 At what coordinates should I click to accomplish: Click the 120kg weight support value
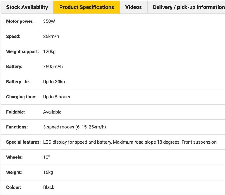pyautogui.click(x=49, y=52)
